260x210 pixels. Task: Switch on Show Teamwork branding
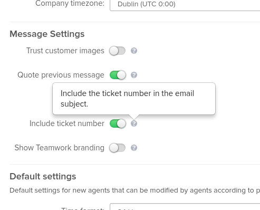(x=117, y=148)
